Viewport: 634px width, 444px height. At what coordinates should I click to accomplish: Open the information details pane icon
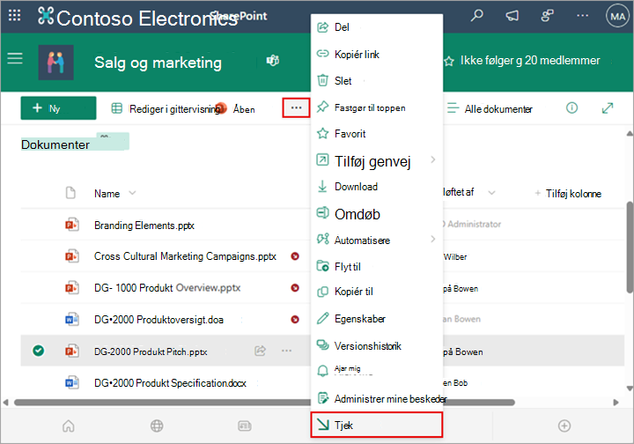[571, 108]
